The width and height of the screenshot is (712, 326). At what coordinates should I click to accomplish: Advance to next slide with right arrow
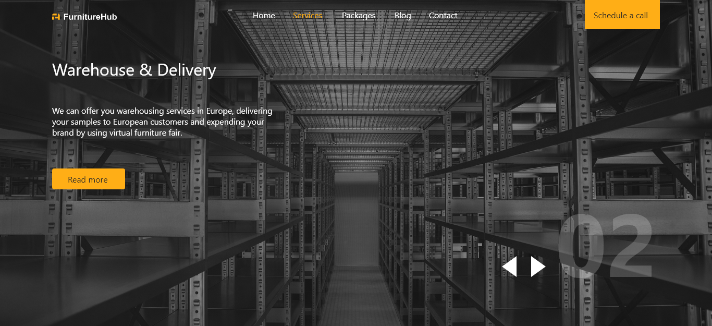click(x=538, y=267)
